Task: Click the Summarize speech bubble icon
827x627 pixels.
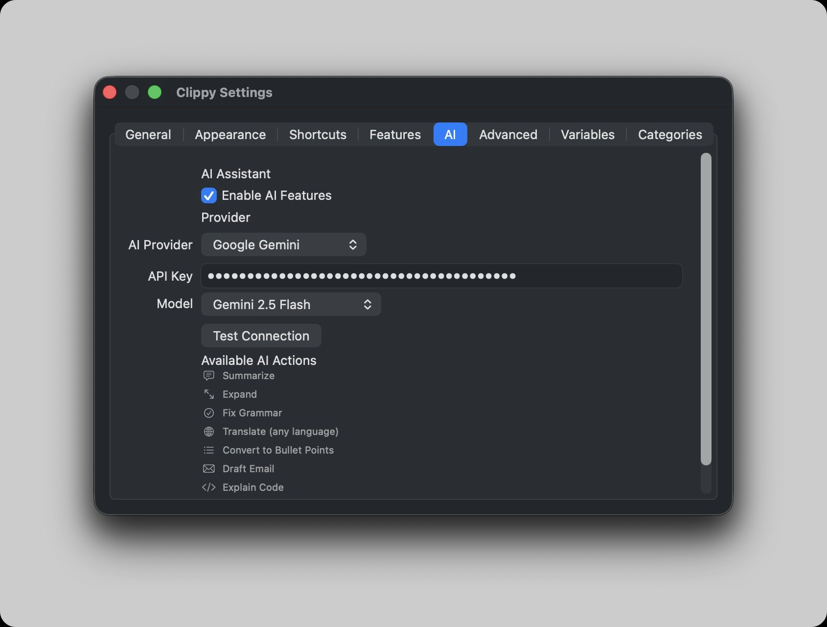Action: (209, 376)
